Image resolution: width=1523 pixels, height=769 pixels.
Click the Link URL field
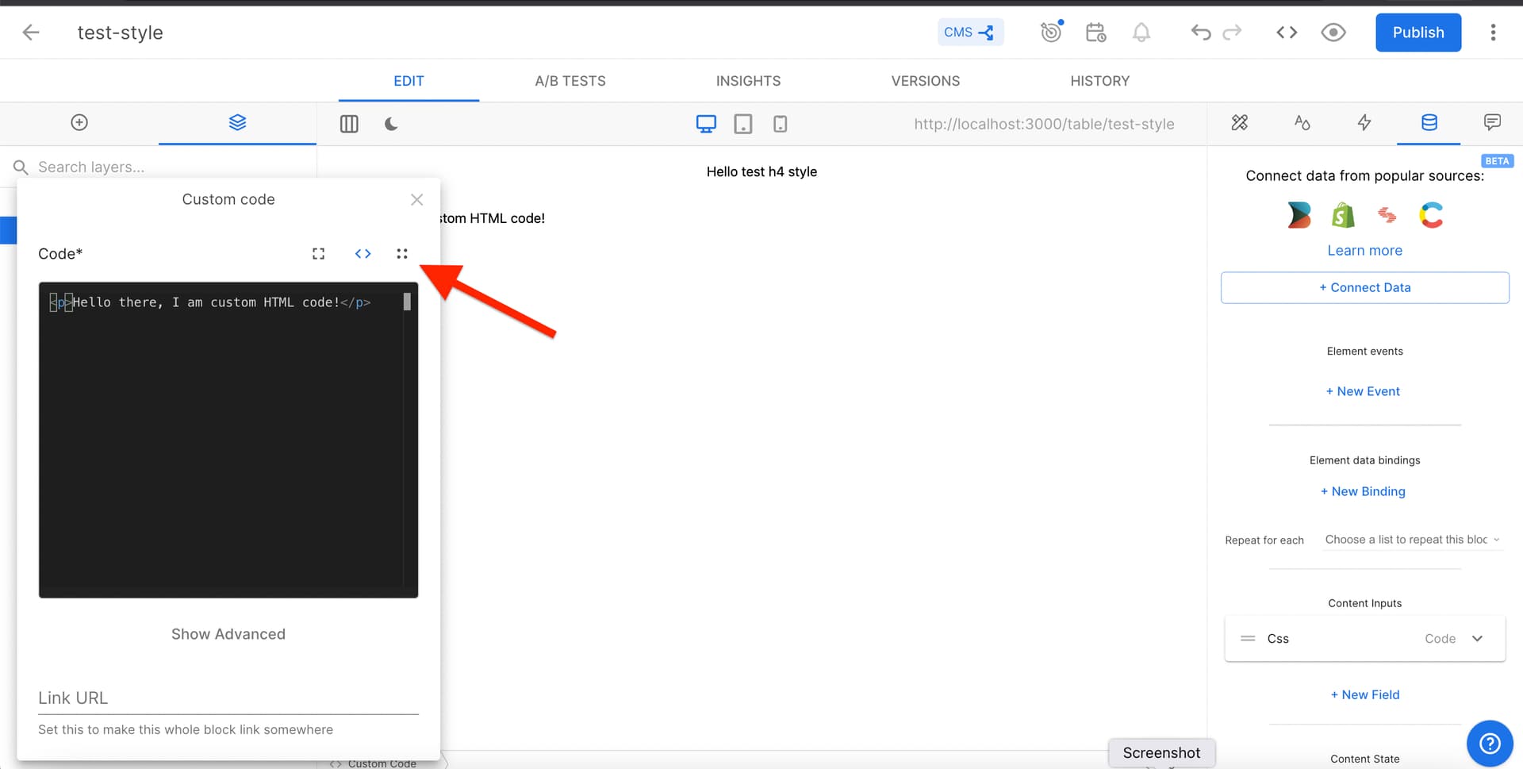point(228,698)
